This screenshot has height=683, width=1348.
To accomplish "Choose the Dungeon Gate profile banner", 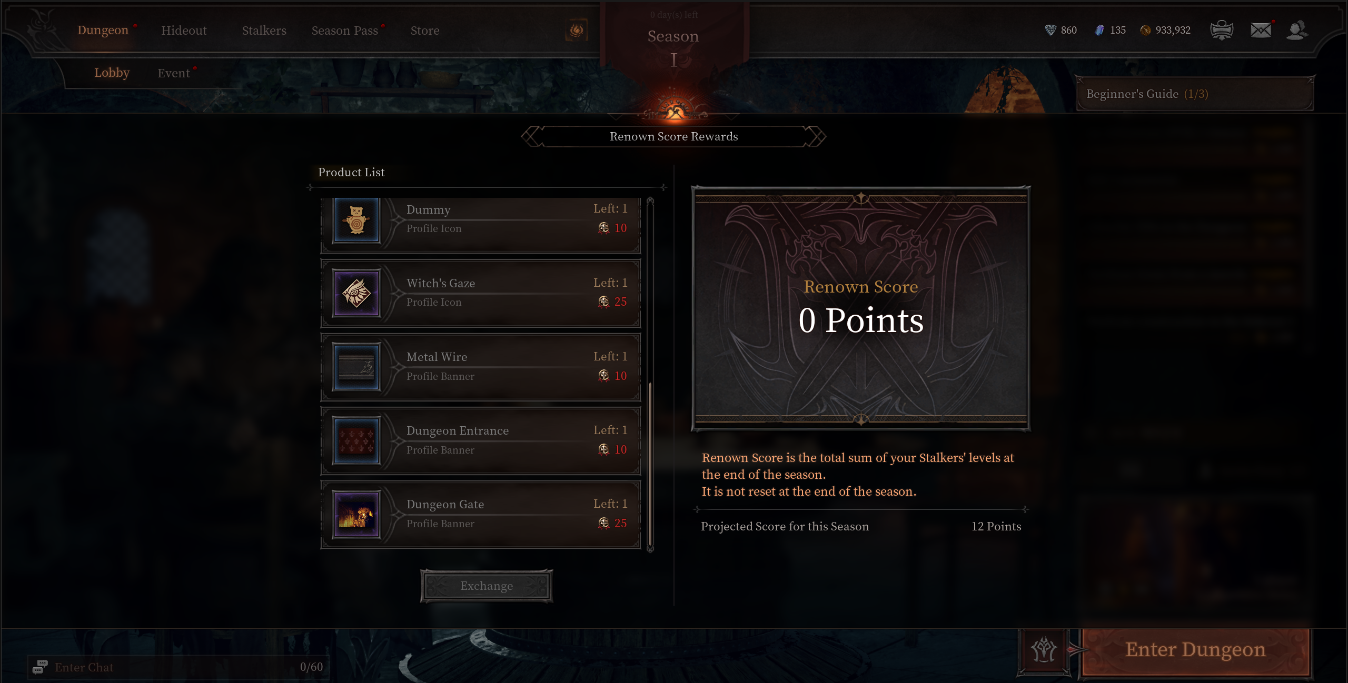I will coord(481,514).
